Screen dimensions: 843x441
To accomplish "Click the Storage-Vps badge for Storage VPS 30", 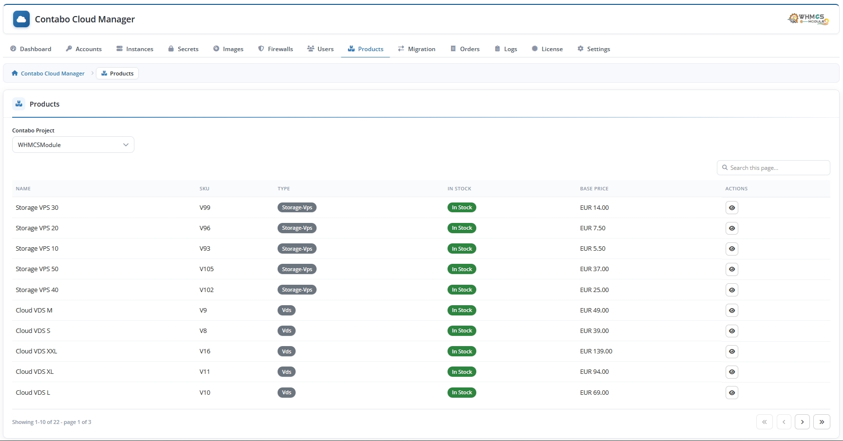I will (x=297, y=207).
